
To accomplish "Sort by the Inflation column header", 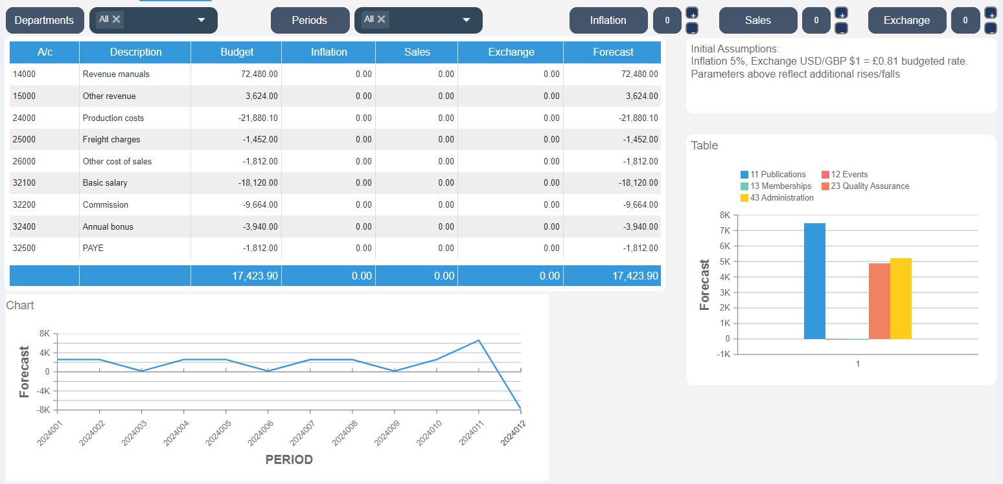I will click(x=329, y=52).
